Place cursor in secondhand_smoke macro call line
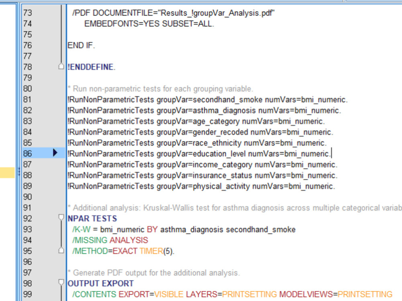402x301 pixels. point(208,100)
